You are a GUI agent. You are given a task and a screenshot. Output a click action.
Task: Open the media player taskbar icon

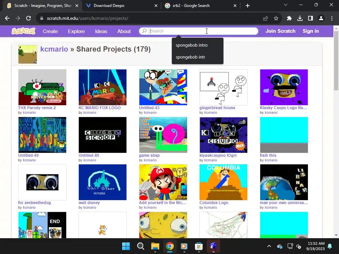pyautogui.click(x=184, y=246)
